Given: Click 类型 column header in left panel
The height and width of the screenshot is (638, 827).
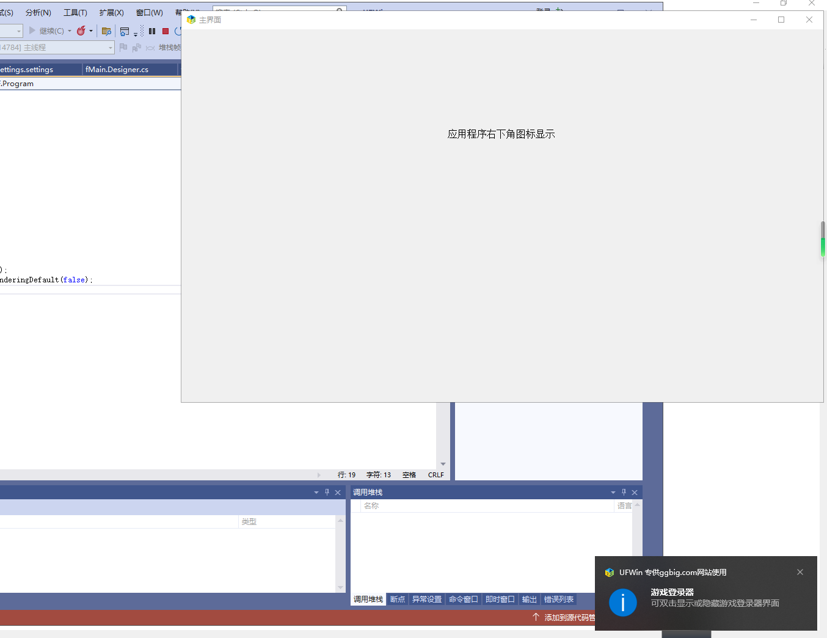Looking at the screenshot, I should coord(286,522).
